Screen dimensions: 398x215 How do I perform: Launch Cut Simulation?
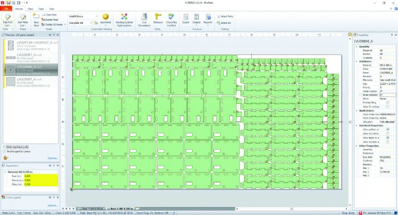pyautogui.click(x=144, y=20)
